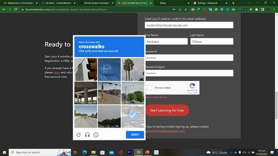Open the Chrome extensions puzzle icon
Image resolution: width=278 pixels, height=156 pixels.
[257, 10]
